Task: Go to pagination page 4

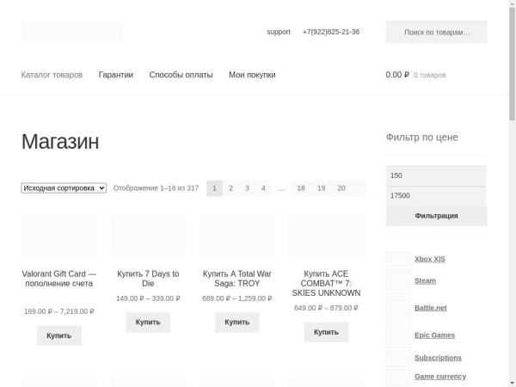Action: pos(263,188)
